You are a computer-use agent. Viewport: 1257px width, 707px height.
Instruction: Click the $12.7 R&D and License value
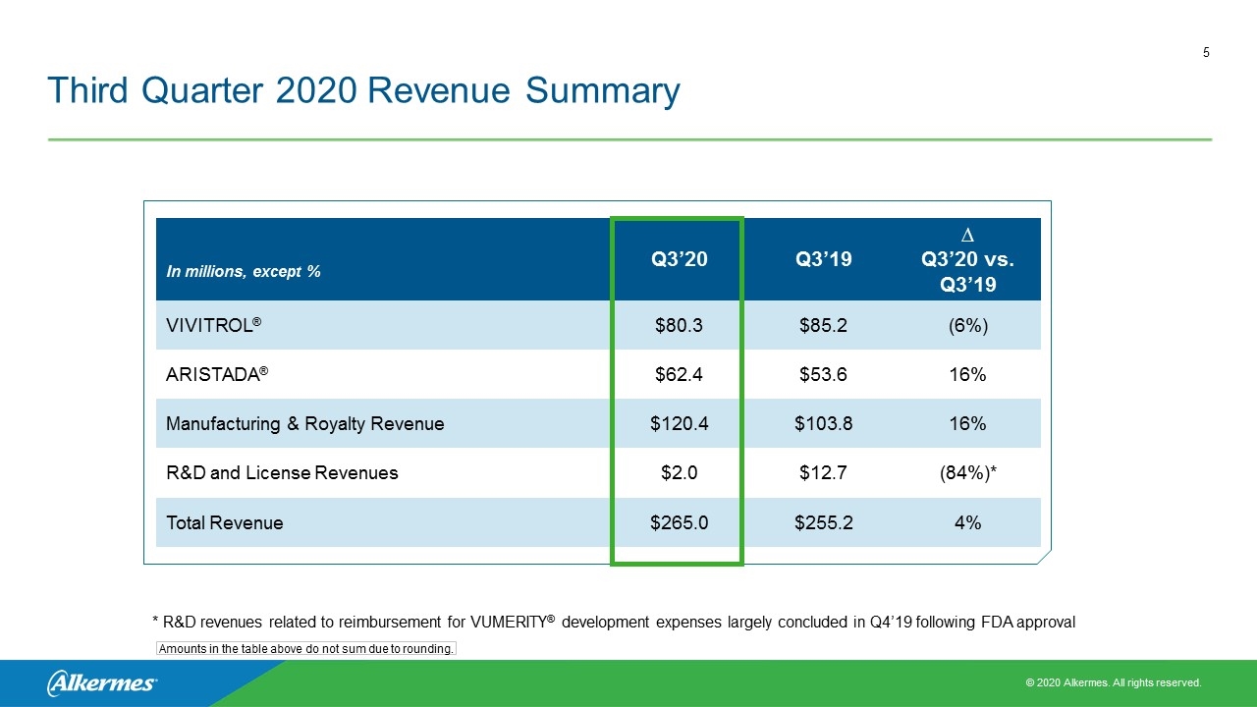pyautogui.click(x=823, y=472)
